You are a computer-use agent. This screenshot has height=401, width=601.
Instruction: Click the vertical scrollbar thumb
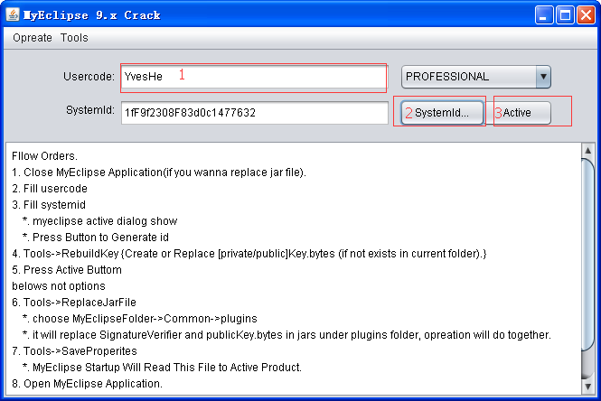tap(587, 255)
